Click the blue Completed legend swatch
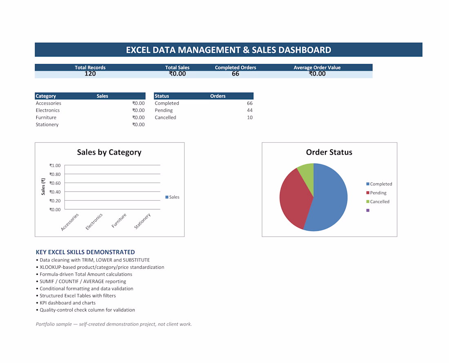The width and height of the screenshot is (449, 363). coord(368,184)
